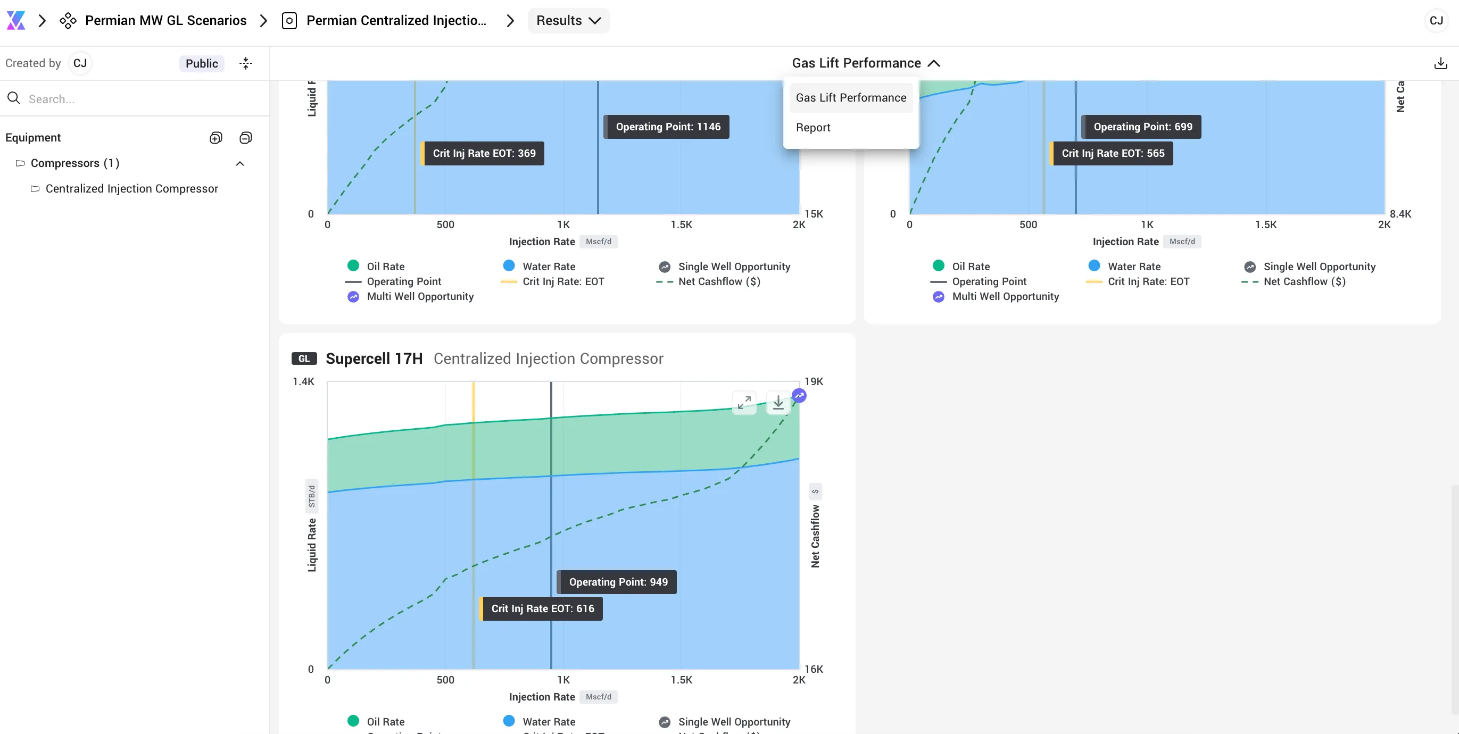Collapse all equipment with the minus-stack icon

(x=245, y=138)
